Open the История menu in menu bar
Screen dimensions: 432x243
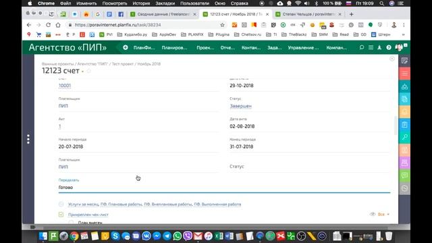[x=141, y=3]
